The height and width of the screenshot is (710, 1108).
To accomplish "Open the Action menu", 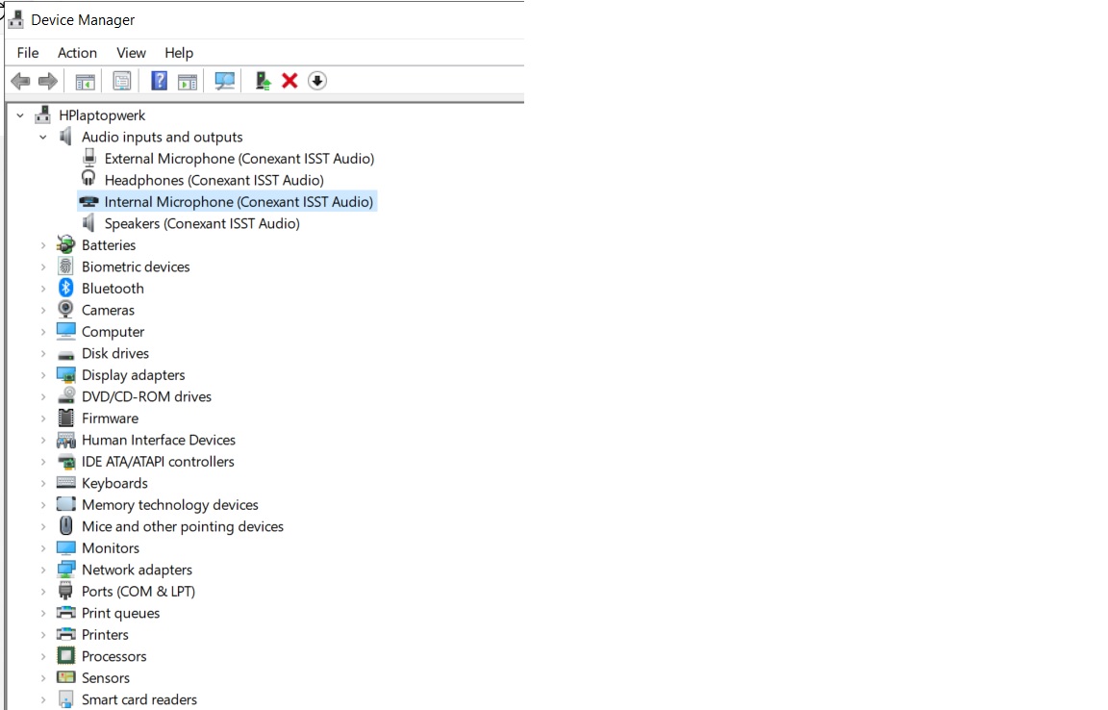I will tap(77, 53).
